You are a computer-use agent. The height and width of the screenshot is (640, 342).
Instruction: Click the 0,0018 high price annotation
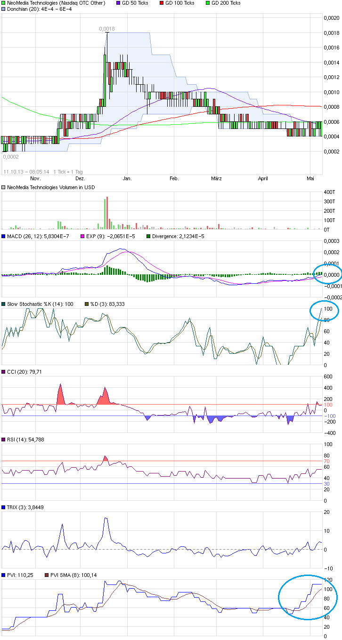[x=107, y=29]
